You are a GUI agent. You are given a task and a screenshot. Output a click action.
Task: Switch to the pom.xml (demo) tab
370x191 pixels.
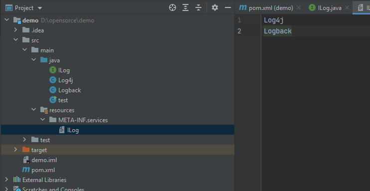coord(266,8)
